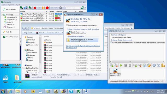Open uTorrent Preferences gear icon
The width and height of the screenshot is (167, 94).
coord(61,8)
